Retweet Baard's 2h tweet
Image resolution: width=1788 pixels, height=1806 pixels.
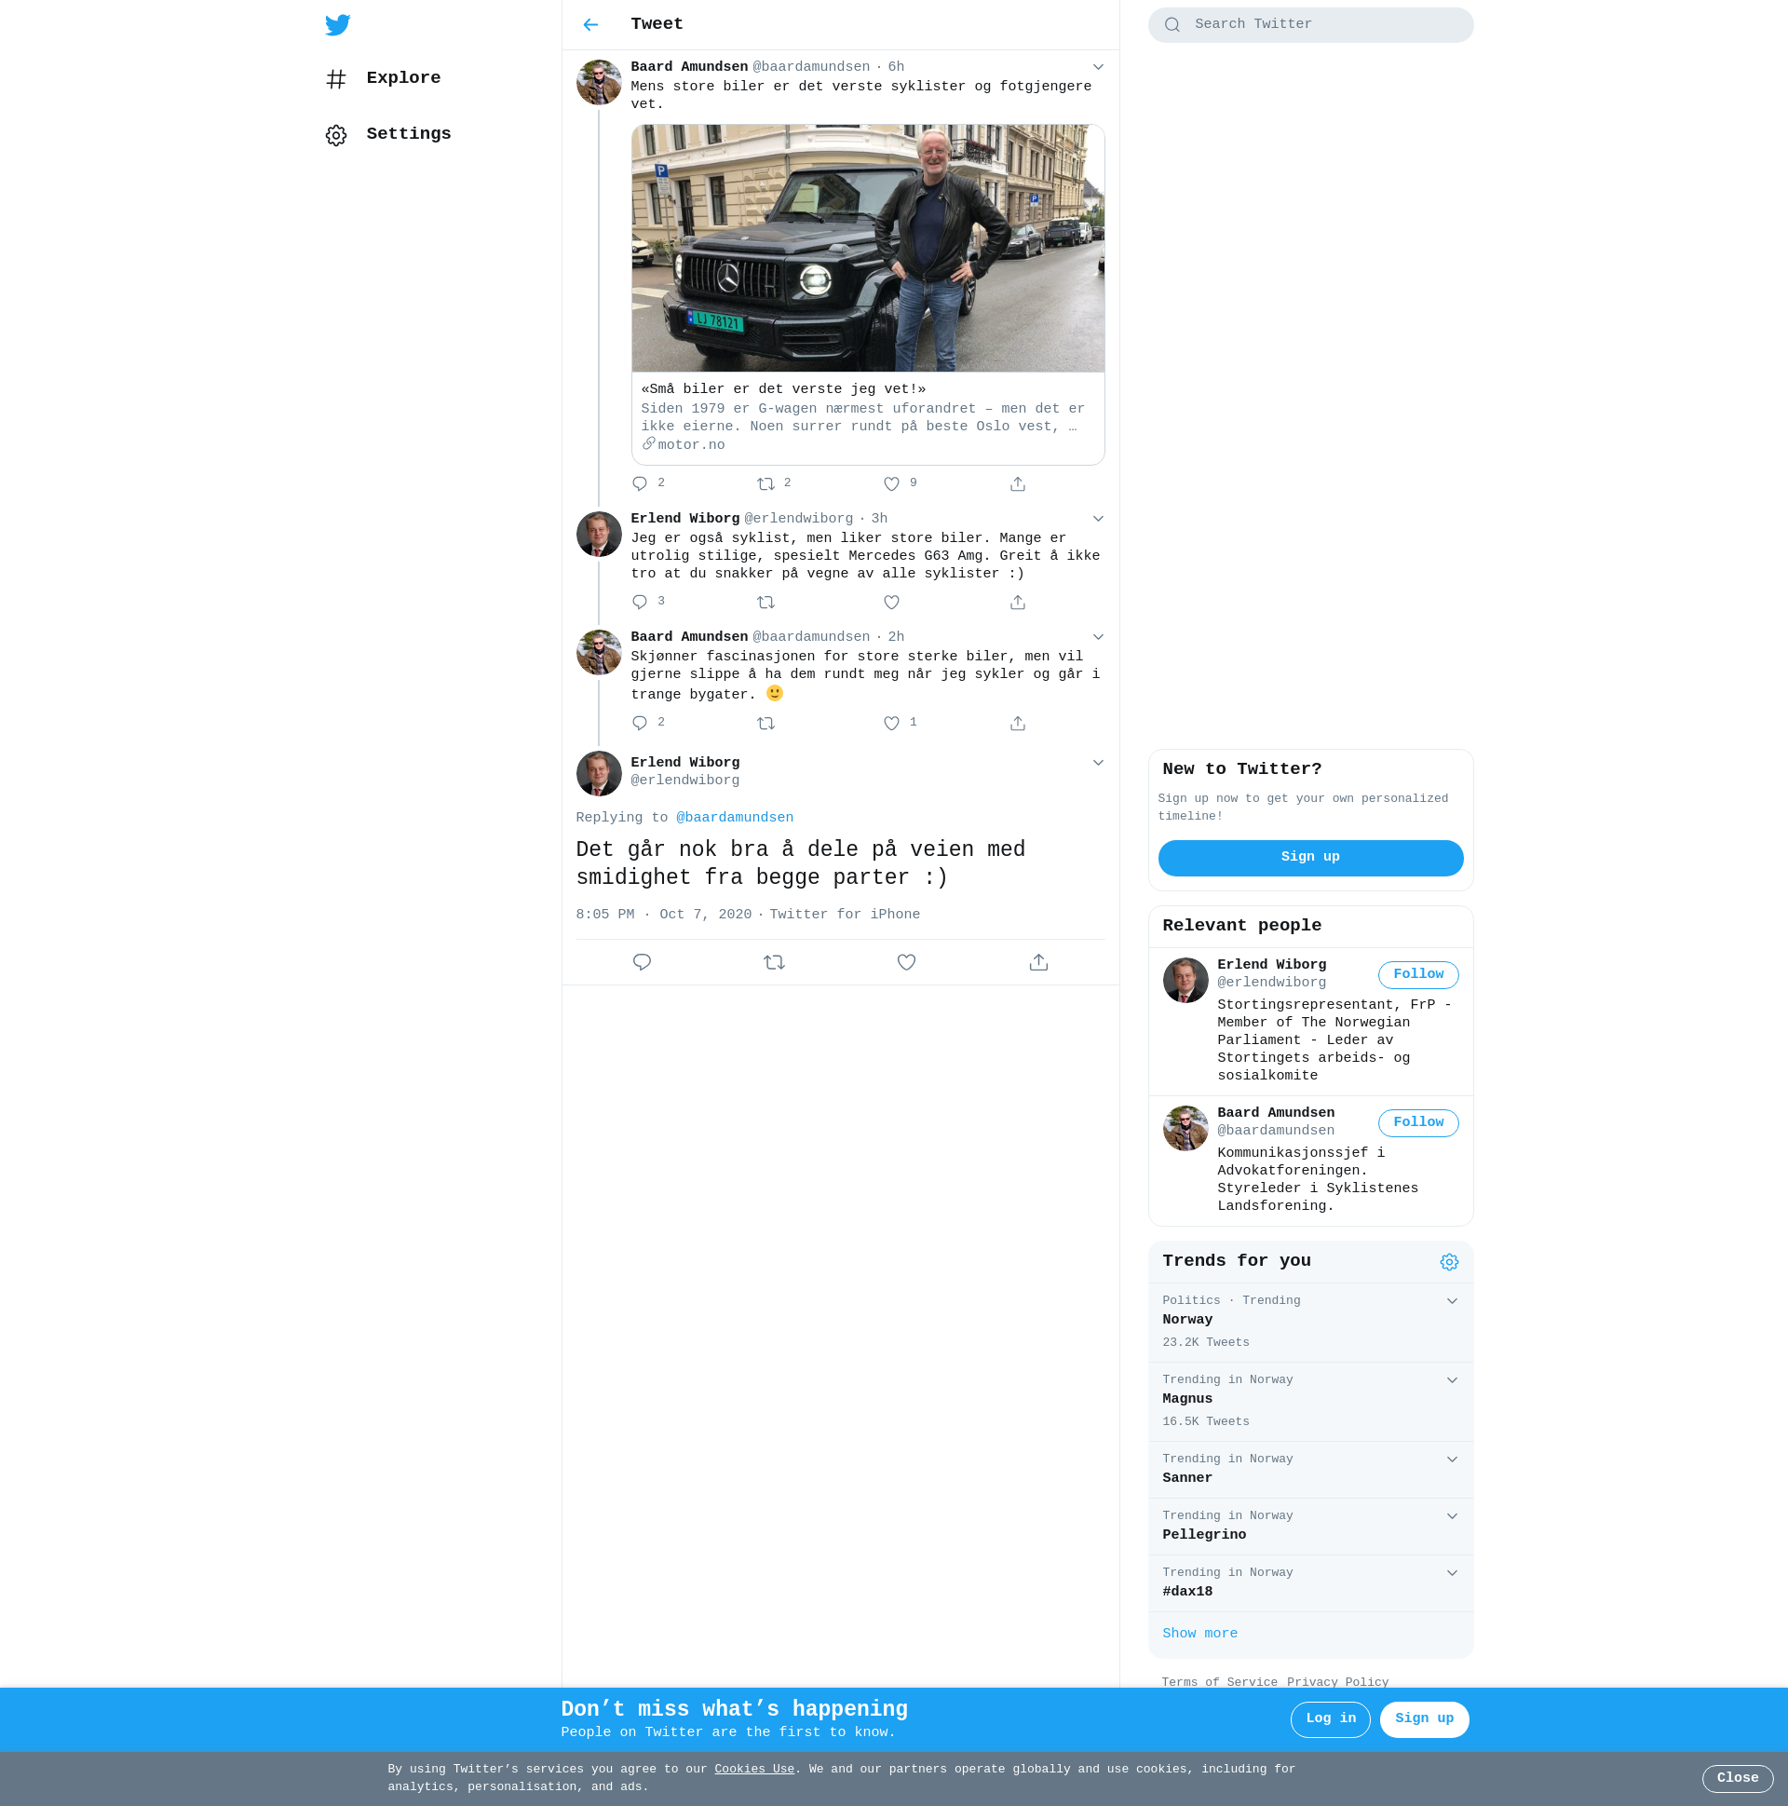(765, 723)
